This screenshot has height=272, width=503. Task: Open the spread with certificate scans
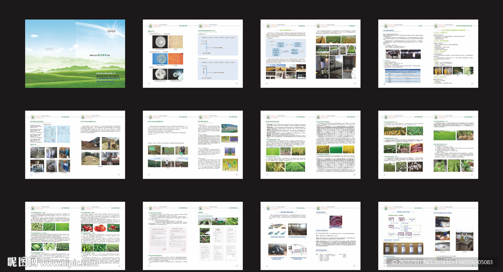(x=75, y=145)
